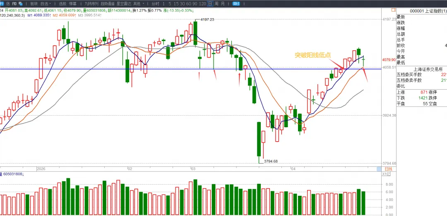The image size is (447, 216).
Task: Open the 信 info tool
Action: click(x=7, y=4)
